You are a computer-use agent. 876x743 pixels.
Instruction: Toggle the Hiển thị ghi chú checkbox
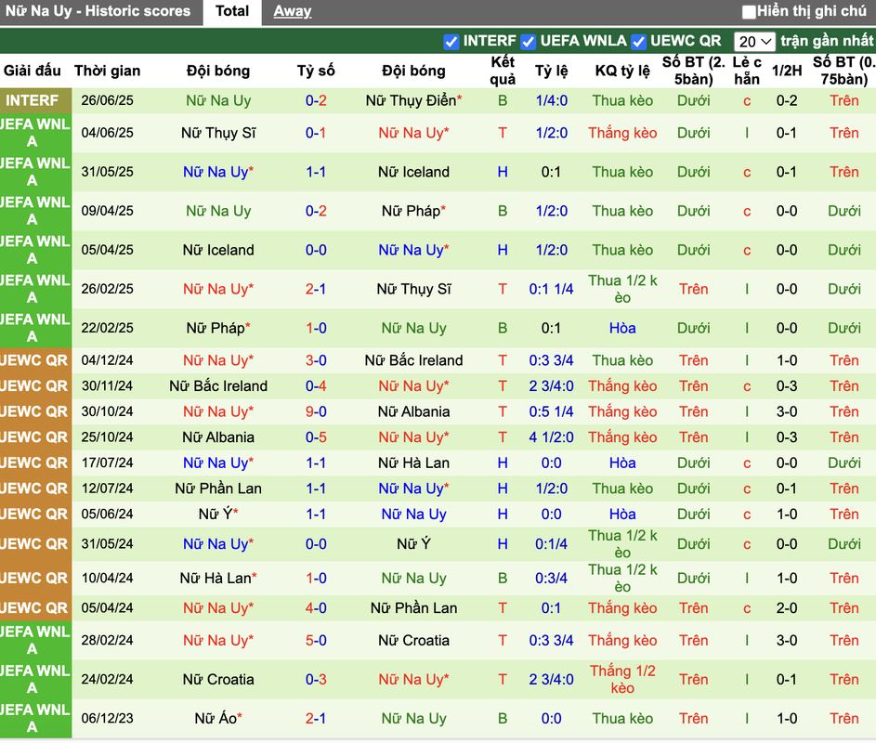[x=749, y=12]
